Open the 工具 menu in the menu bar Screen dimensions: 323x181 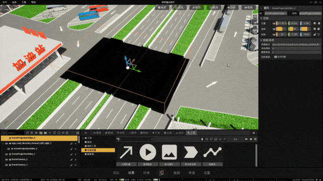click(24, 2)
